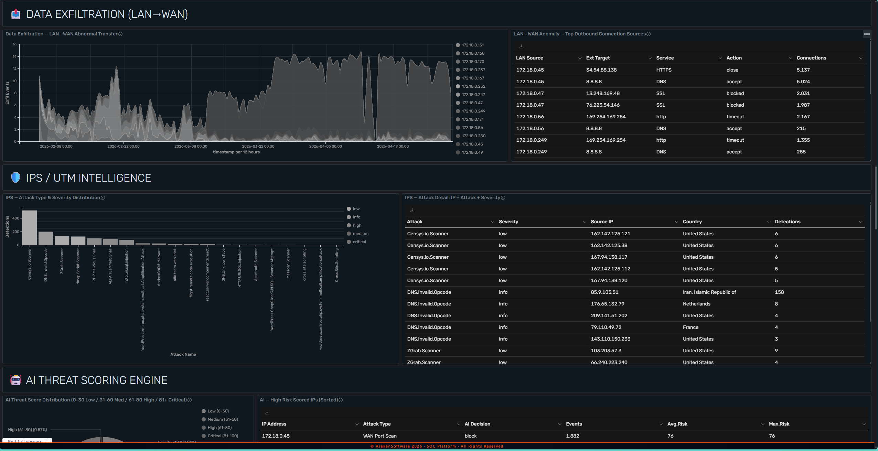Click the IP Address column header label
The height and width of the screenshot is (451, 878).
(x=274, y=424)
